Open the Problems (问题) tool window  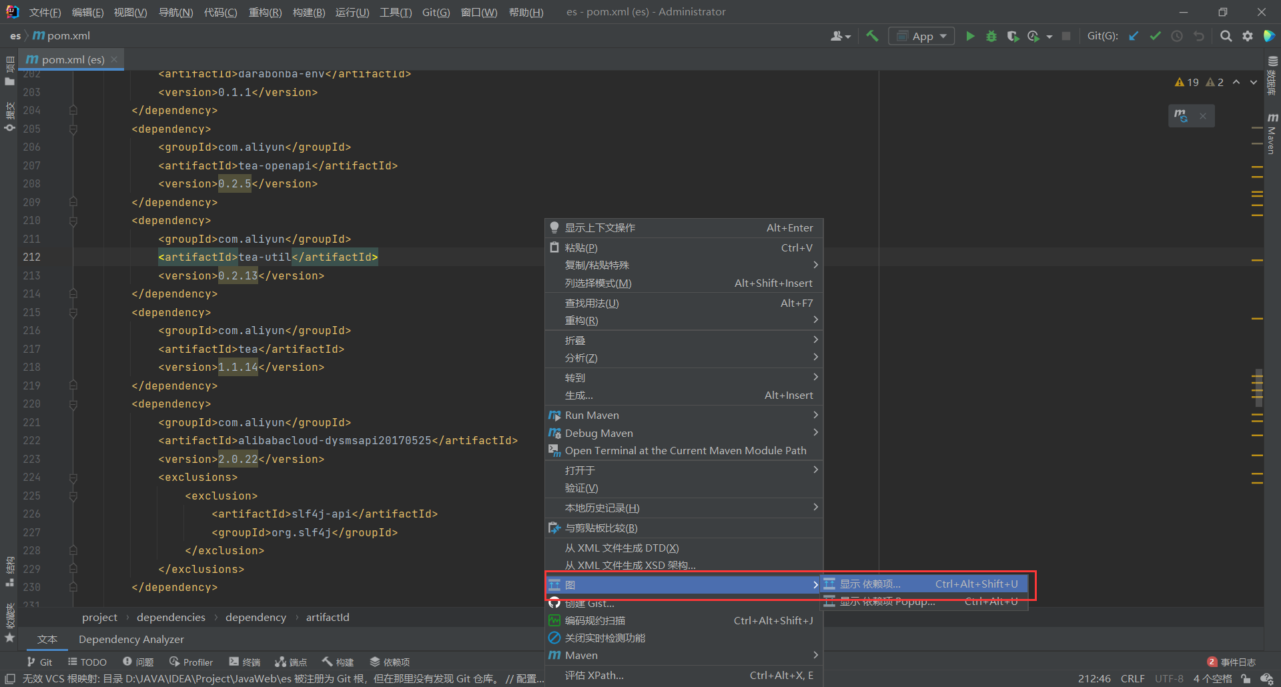(138, 662)
